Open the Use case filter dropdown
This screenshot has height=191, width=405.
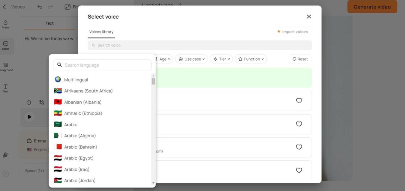tap(191, 59)
